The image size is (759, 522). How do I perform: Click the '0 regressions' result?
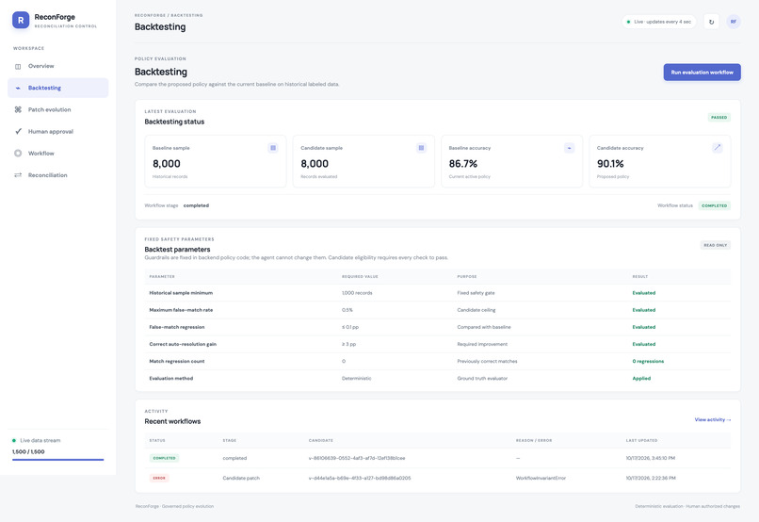(x=648, y=361)
